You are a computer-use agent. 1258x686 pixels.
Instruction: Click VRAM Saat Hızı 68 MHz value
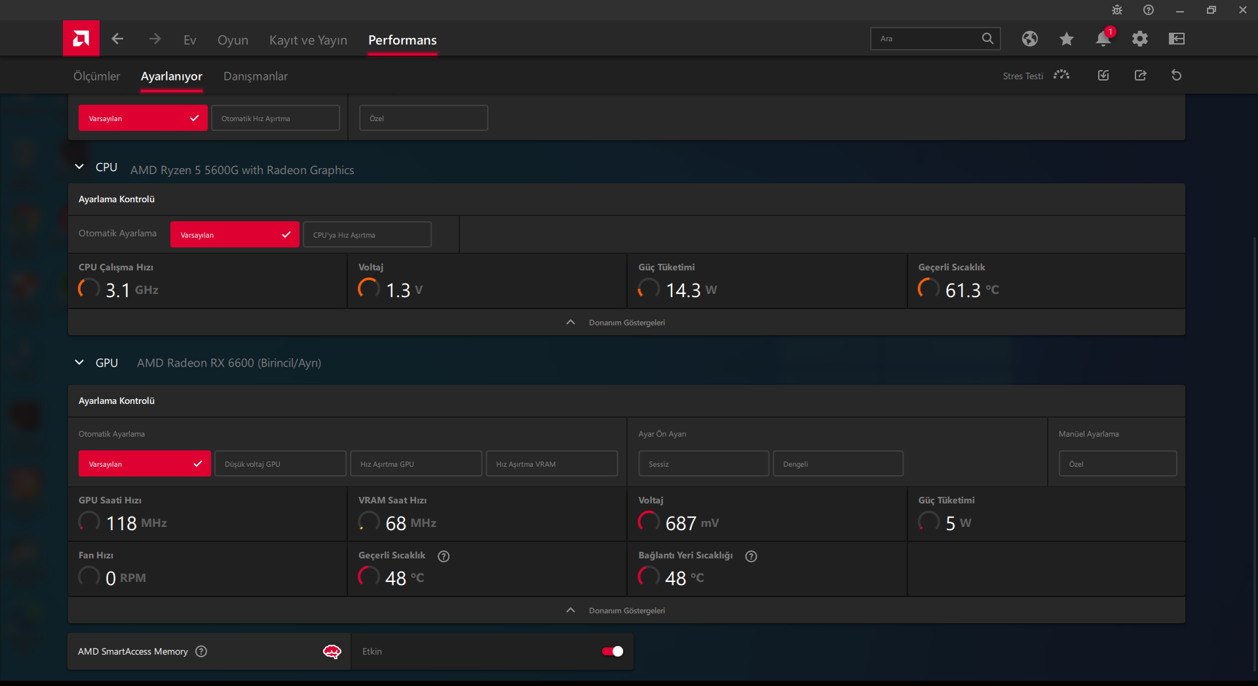click(411, 523)
